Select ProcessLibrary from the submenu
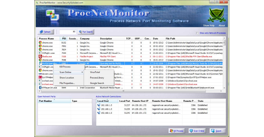264x137 pixels. (x=97, y=78)
